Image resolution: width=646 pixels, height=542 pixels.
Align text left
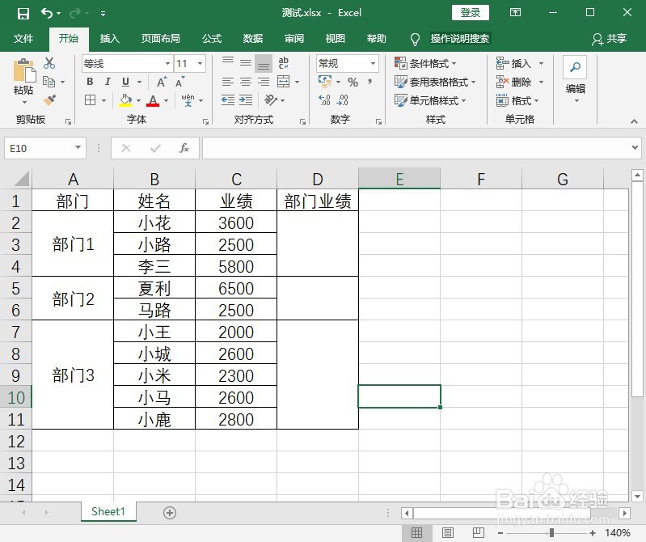pyautogui.click(x=228, y=82)
